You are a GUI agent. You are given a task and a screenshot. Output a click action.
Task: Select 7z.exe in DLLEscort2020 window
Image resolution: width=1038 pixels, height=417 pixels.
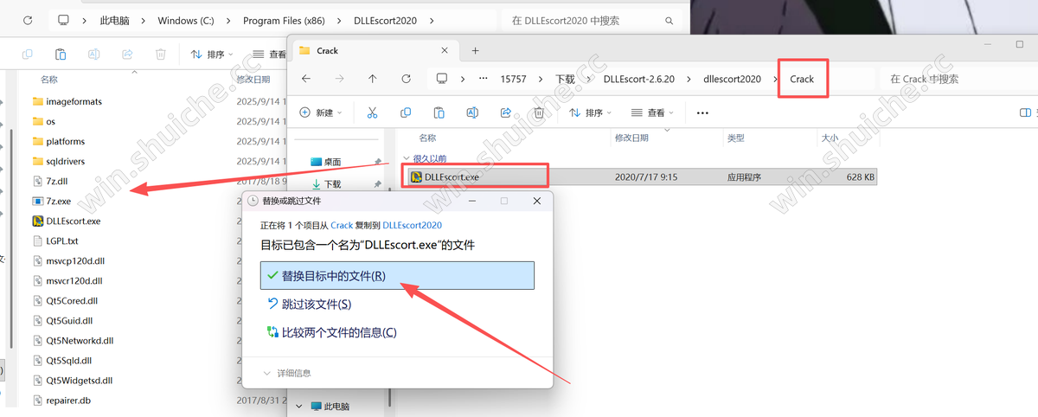[x=58, y=201]
